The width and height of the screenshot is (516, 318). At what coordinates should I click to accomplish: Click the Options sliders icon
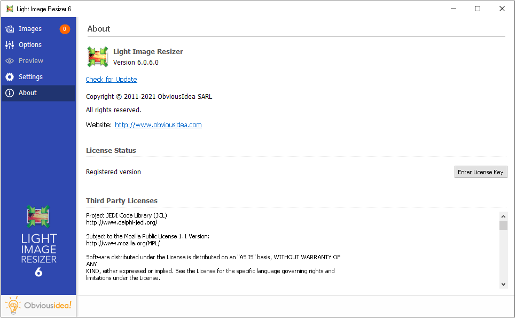tap(10, 45)
